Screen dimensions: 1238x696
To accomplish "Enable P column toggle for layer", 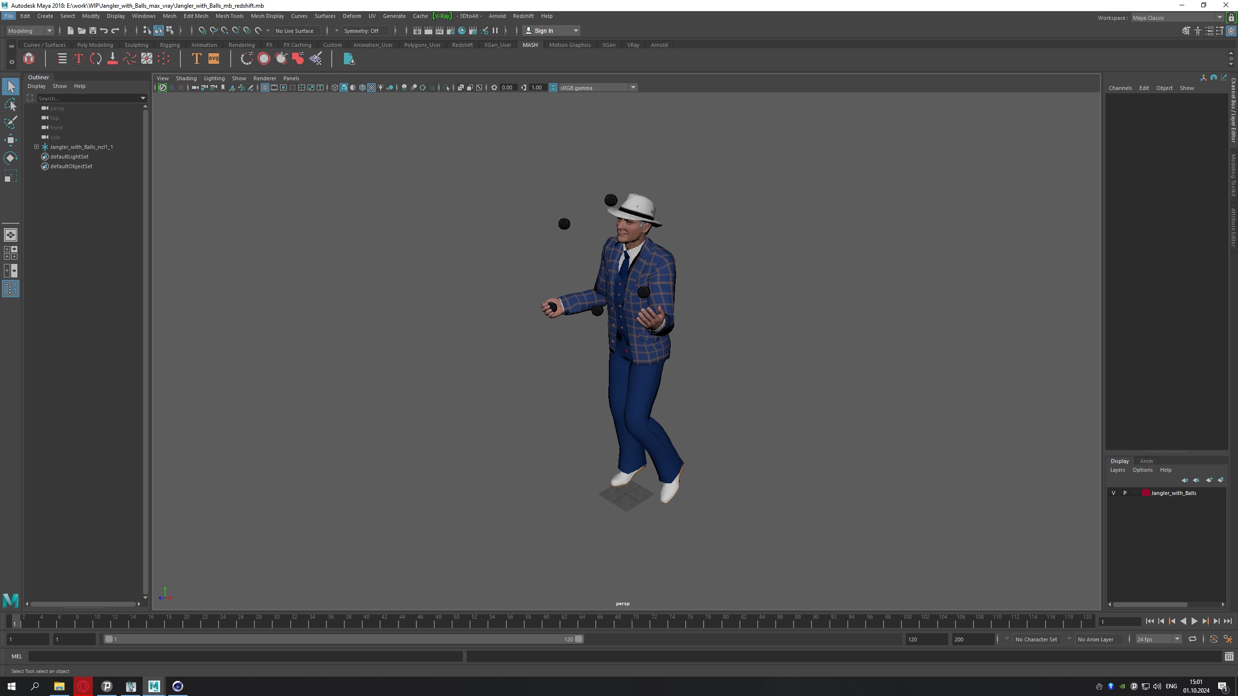I will (x=1124, y=493).
